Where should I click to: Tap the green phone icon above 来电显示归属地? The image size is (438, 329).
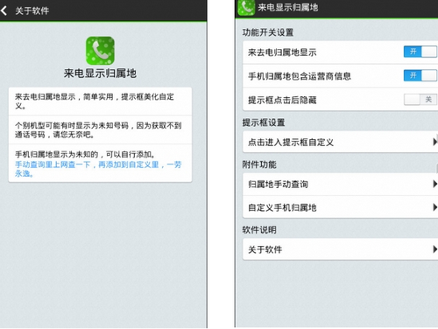[x=100, y=51]
